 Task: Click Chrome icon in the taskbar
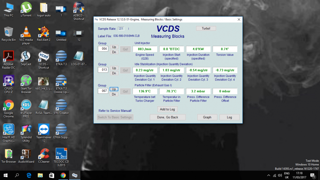click(x=63, y=175)
